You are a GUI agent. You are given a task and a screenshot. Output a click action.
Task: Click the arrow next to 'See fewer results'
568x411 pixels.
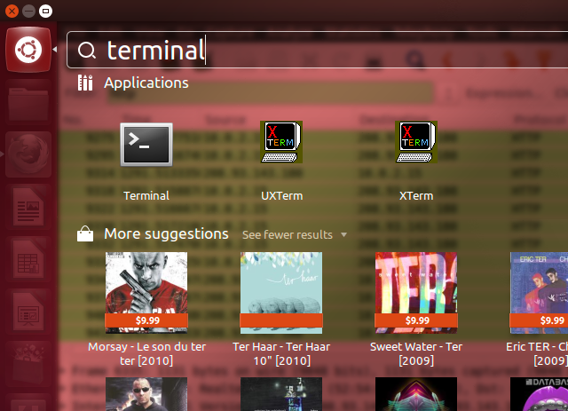pyautogui.click(x=343, y=235)
